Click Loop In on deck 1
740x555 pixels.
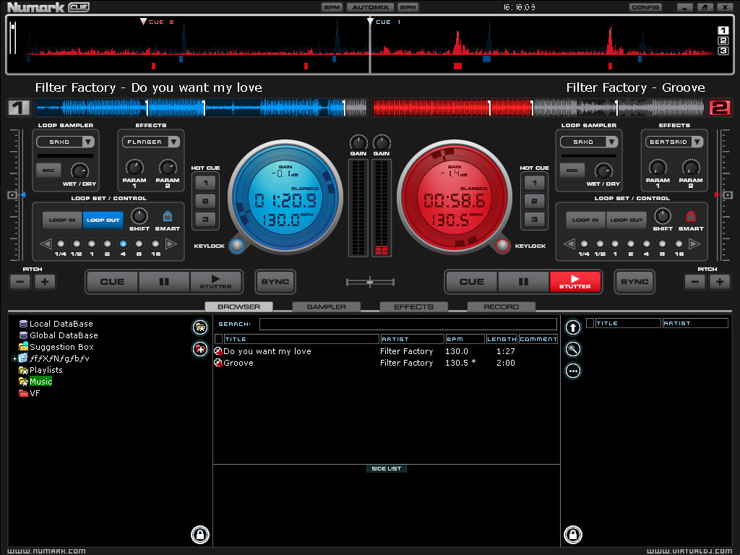(x=62, y=220)
